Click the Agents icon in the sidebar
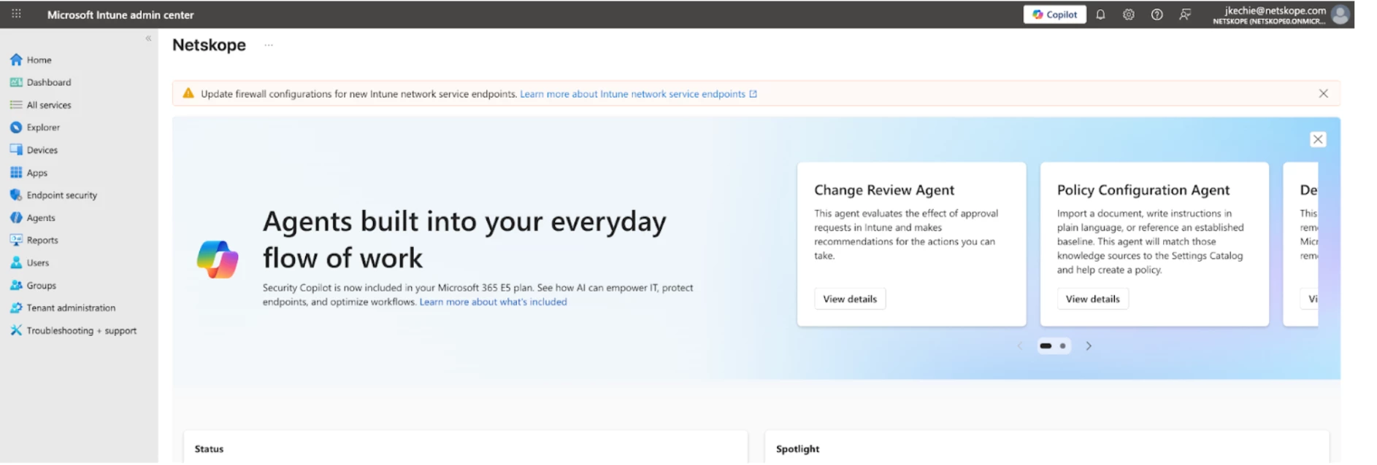The width and height of the screenshot is (1377, 465). (16, 217)
